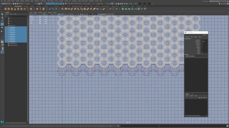This screenshot has height=128, width=229.
Task: Open the File menu
Action: pyautogui.click(x=2, y=1)
